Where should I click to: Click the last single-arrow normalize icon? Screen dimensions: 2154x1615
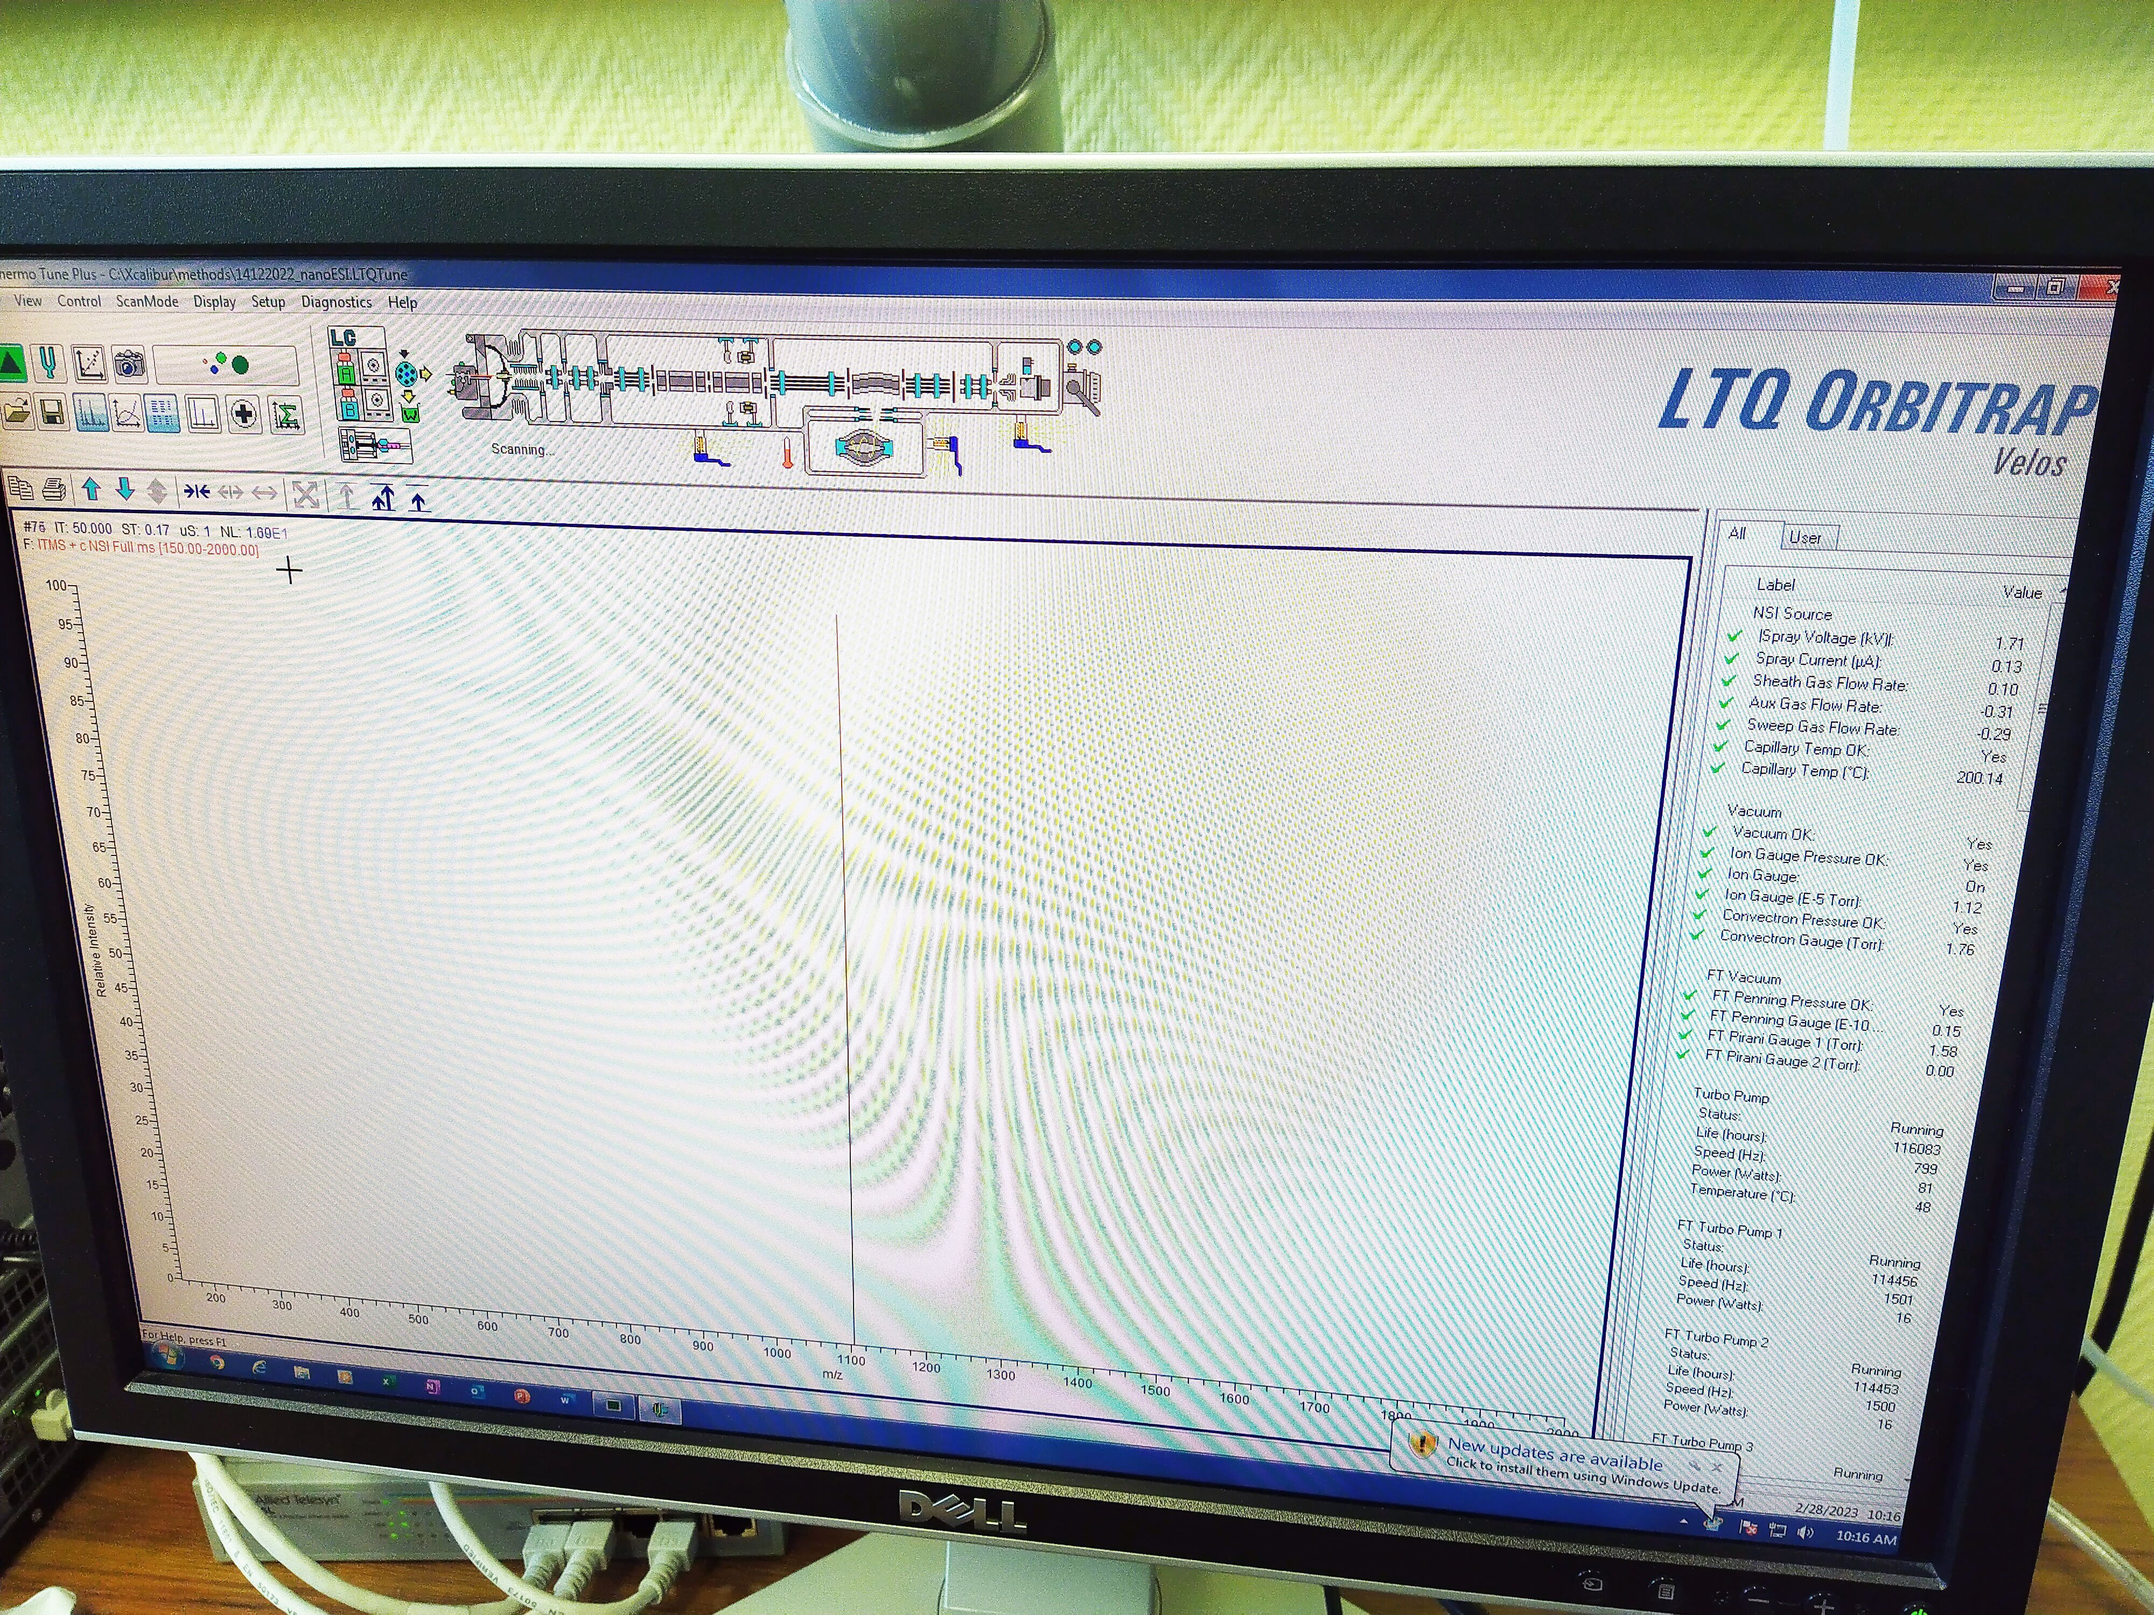pyautogui.click(x=419, y=500)
